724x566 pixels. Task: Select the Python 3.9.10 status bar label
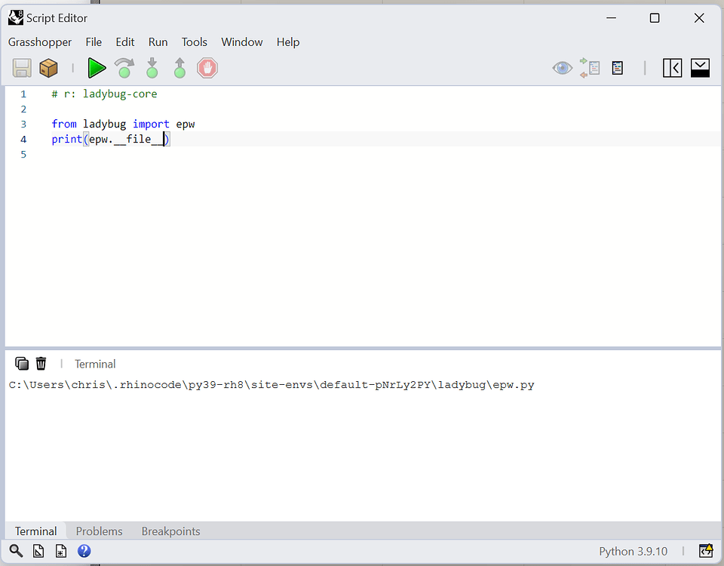[x=633, y=551]
